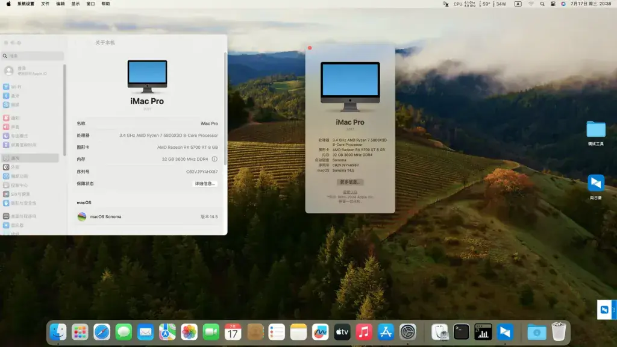Open Maps from the Dock
This screenshot has width=617, height=347.
(x=168, y=332)
